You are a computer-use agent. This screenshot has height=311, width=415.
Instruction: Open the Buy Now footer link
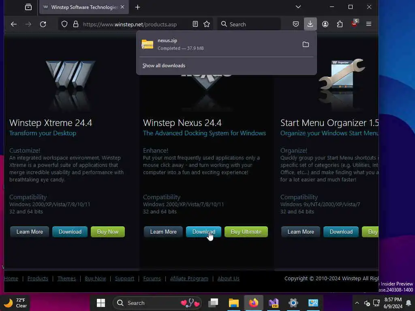tap(95, 279)
